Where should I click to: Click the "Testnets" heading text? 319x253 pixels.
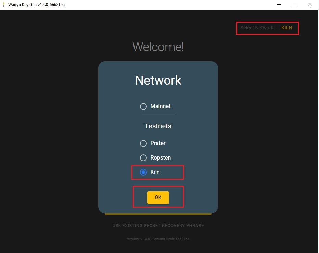(x=158, y=126)
